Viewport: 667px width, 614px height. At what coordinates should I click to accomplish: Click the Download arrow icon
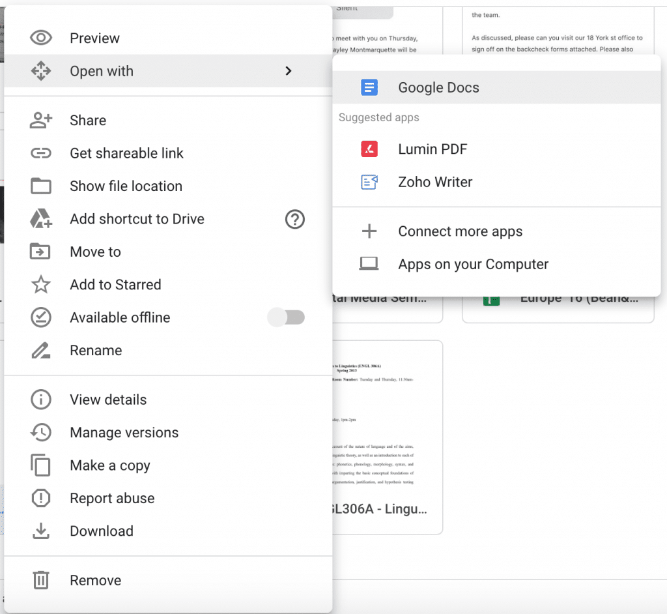41,531
